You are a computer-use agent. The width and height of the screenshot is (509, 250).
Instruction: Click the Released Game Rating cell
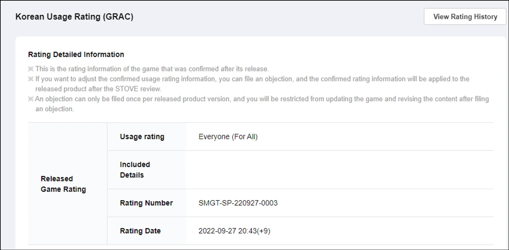63,184
